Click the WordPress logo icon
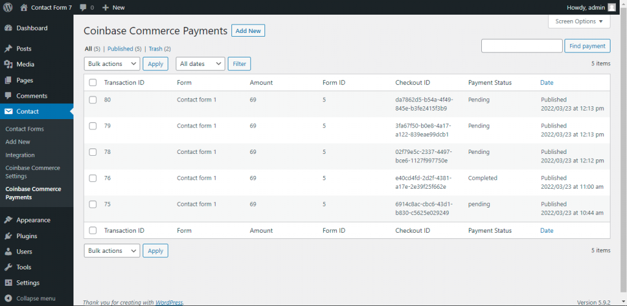 click(8, 7)
